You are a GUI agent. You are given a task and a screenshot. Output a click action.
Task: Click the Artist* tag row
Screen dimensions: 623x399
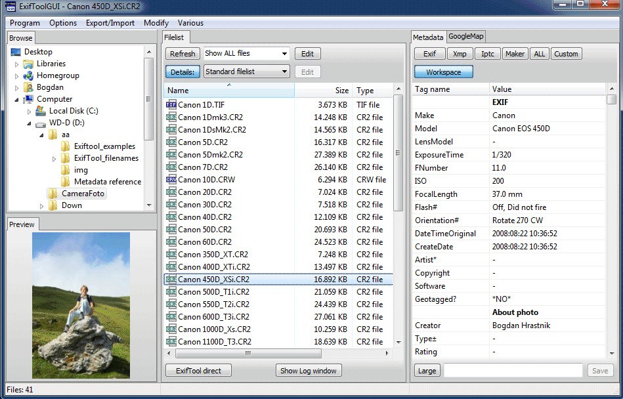pyautogui.click(x=509, y=260)
